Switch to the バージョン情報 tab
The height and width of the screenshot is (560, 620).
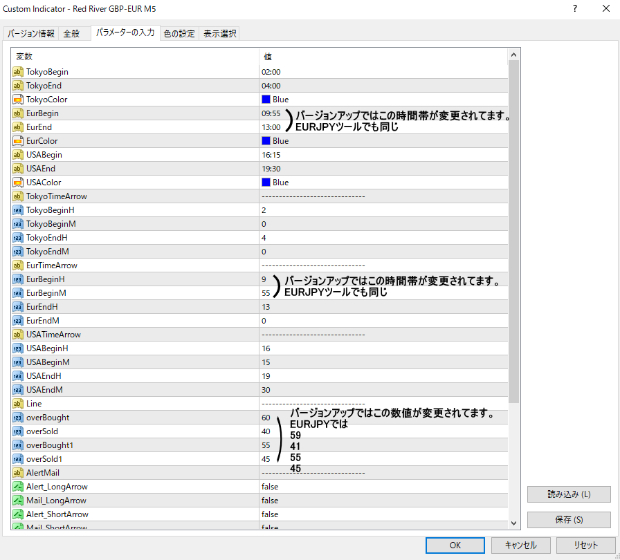[31, 33]
